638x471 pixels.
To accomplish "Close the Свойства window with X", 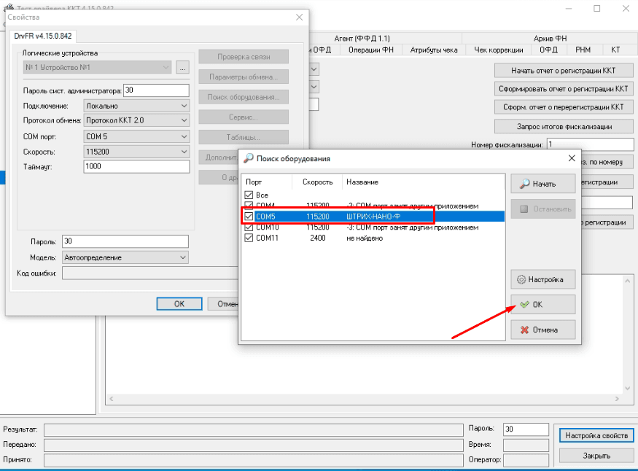I will [299, 17].
